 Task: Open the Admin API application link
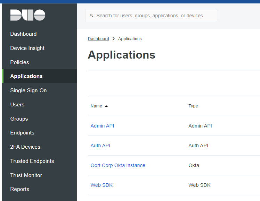(102, 126)
